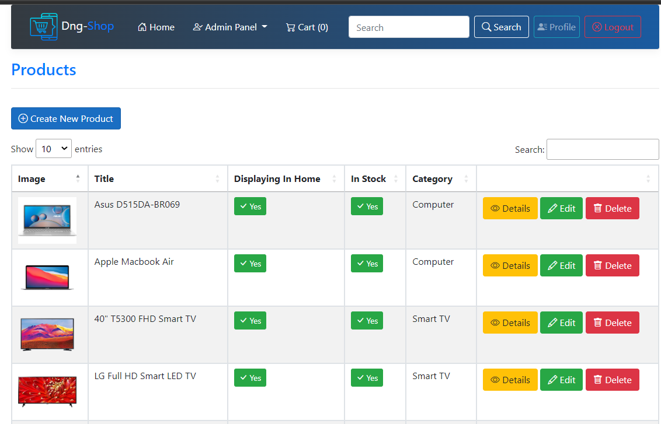661x424 pixels.
Task: Click Create New Product button
Action: [x=66, y=118]
